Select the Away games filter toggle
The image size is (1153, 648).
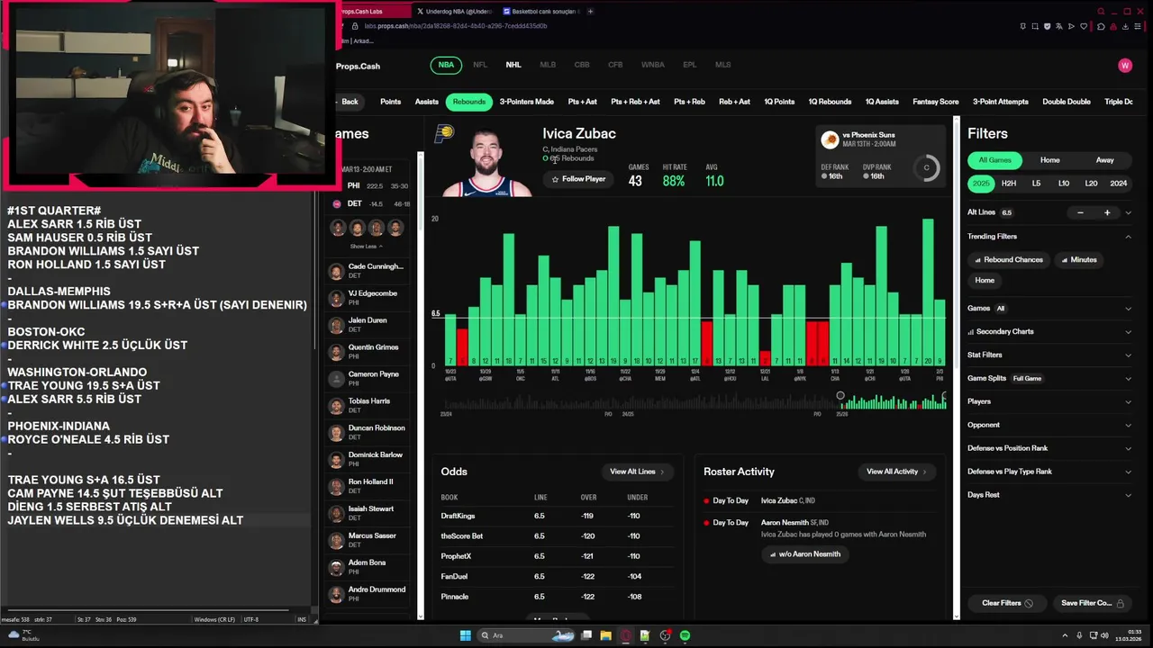click(x=1105, y=160)
